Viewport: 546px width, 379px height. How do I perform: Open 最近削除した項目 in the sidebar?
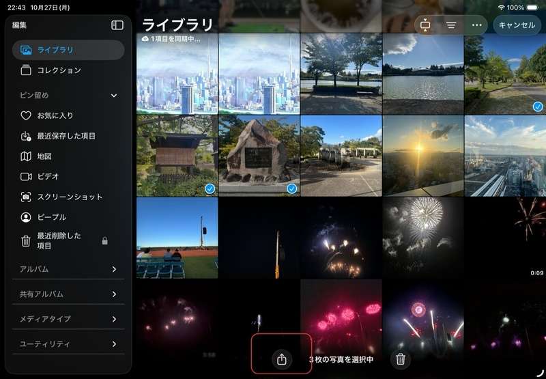(x=68, y=240)
